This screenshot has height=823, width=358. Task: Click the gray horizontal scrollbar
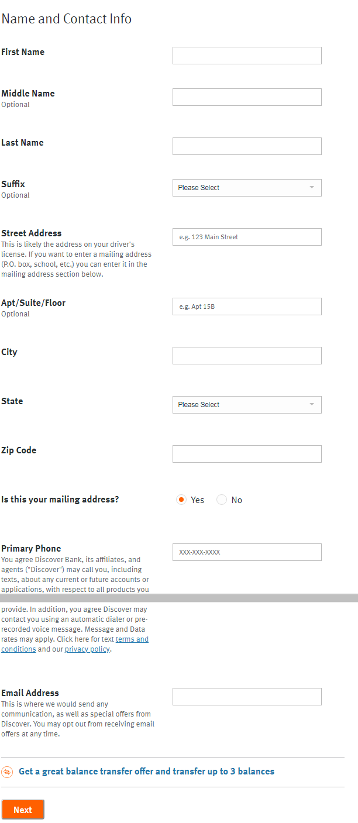point(179,598)
